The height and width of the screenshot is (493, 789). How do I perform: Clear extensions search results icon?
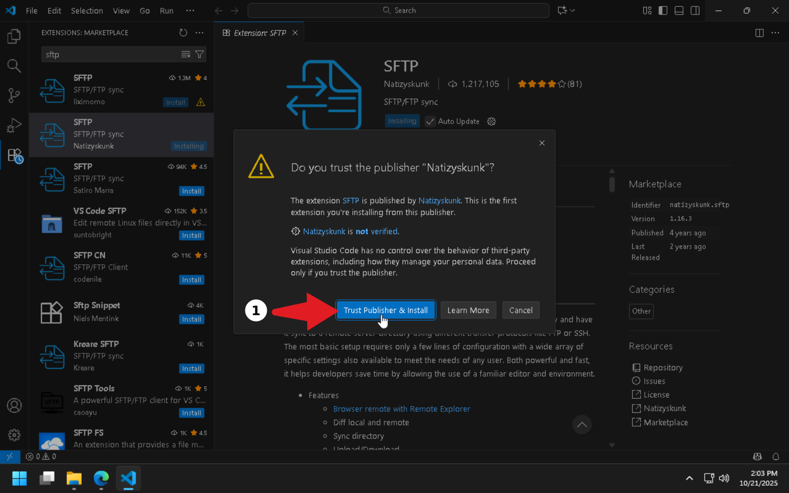[186, 54]
